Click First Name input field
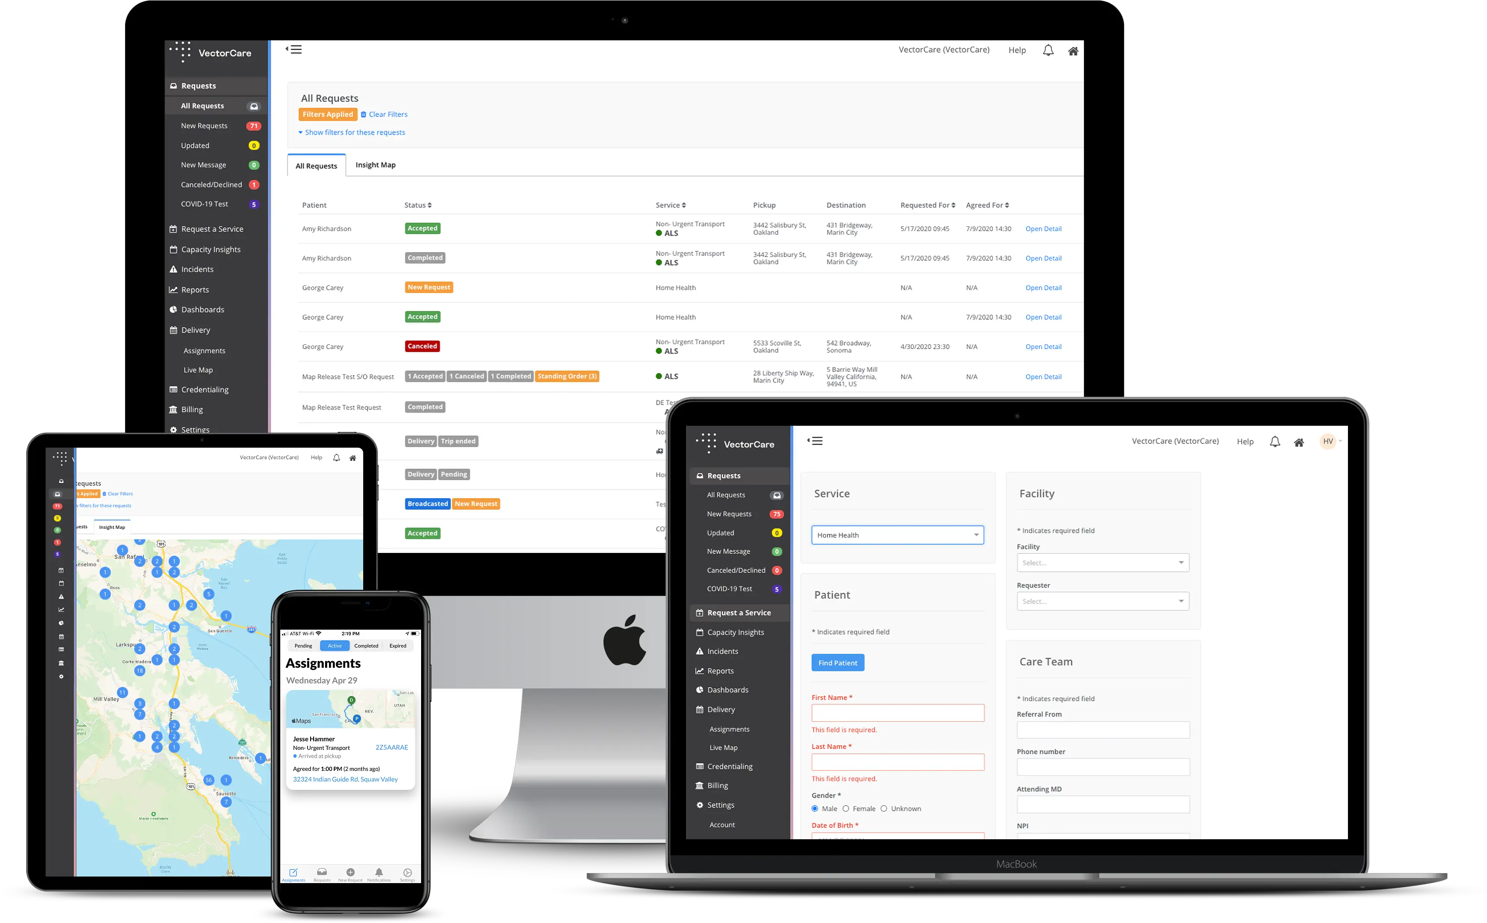 click(x=894, y=713)
